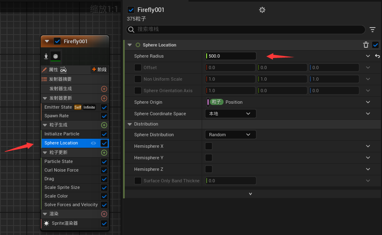The width and height of the screenshot is (382, 235).
Task: Click the Sphere Location module status circle icon
Action: [x=138, y=45]
